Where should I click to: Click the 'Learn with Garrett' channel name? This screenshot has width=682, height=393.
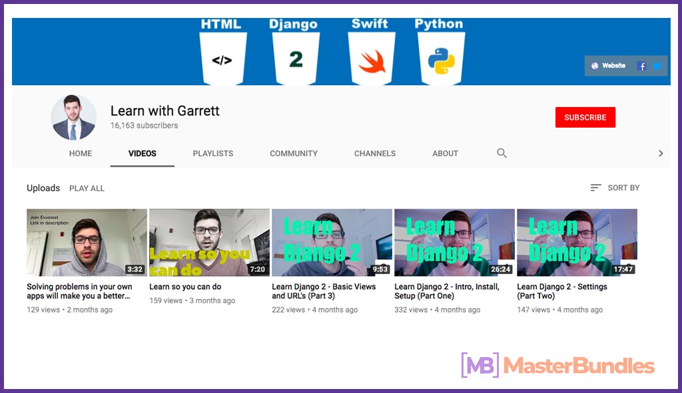(x=165, y=111)
